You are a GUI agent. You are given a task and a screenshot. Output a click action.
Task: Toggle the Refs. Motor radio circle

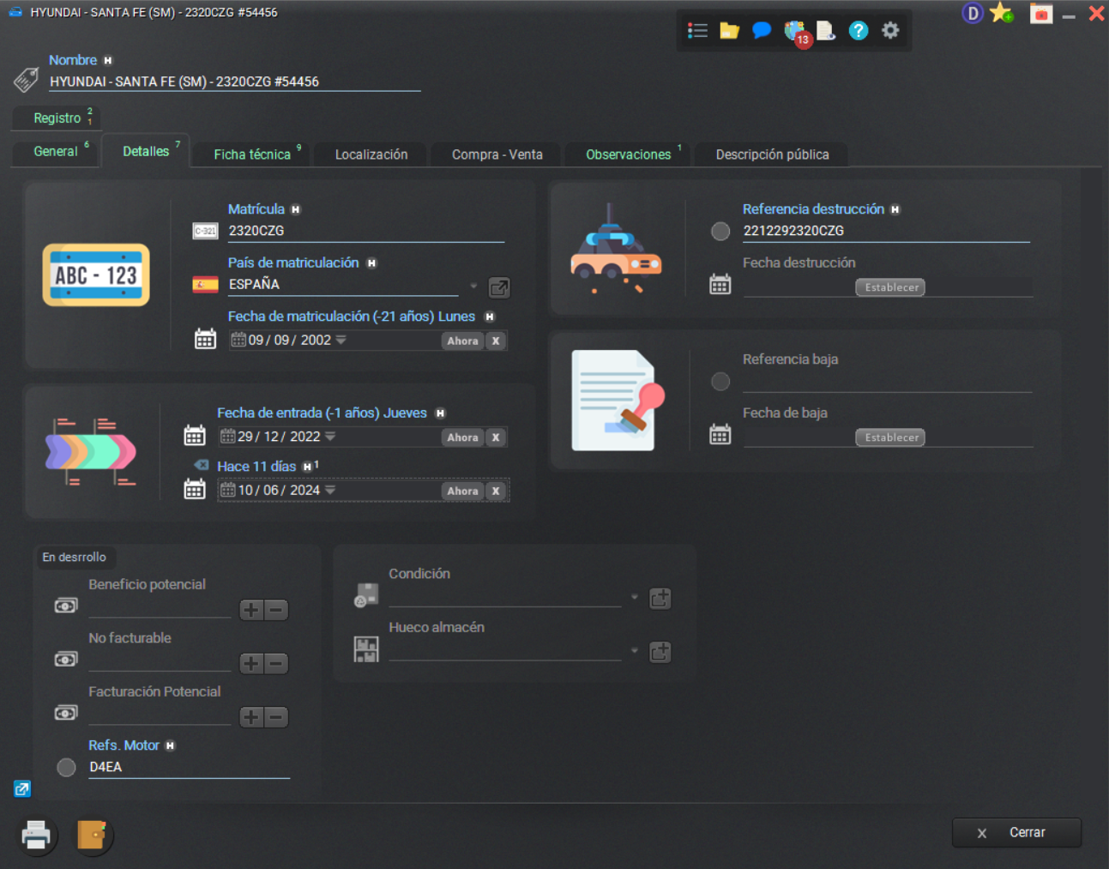[66, 767]
